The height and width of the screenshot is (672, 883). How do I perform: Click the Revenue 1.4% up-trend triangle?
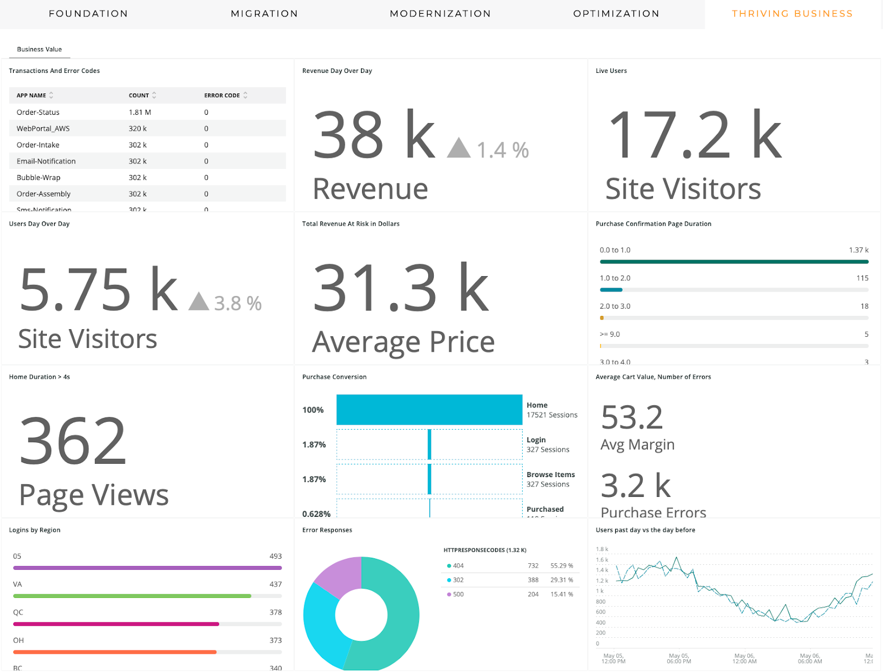point(459,148)
